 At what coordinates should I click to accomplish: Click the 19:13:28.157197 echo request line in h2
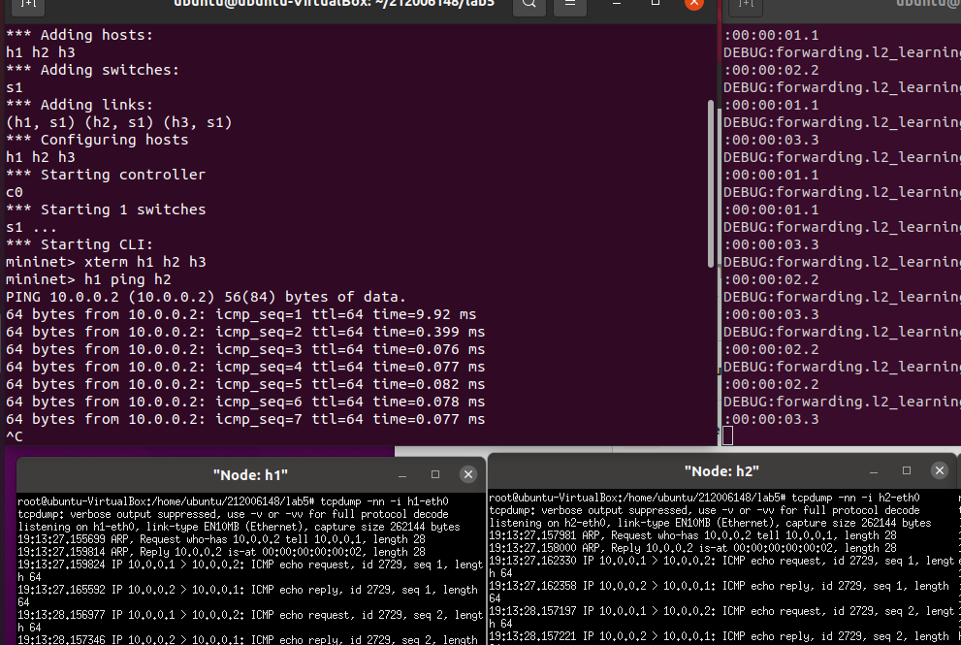pyautogui.click(x=721, y=617)
